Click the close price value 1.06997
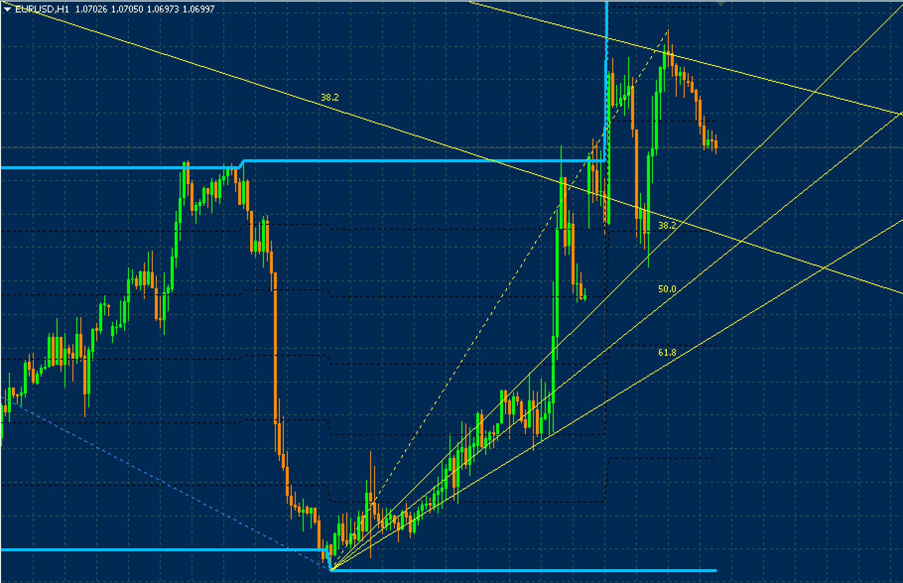Screen dimensions: 903x583 pyautogui.click(x=198, y=9)
